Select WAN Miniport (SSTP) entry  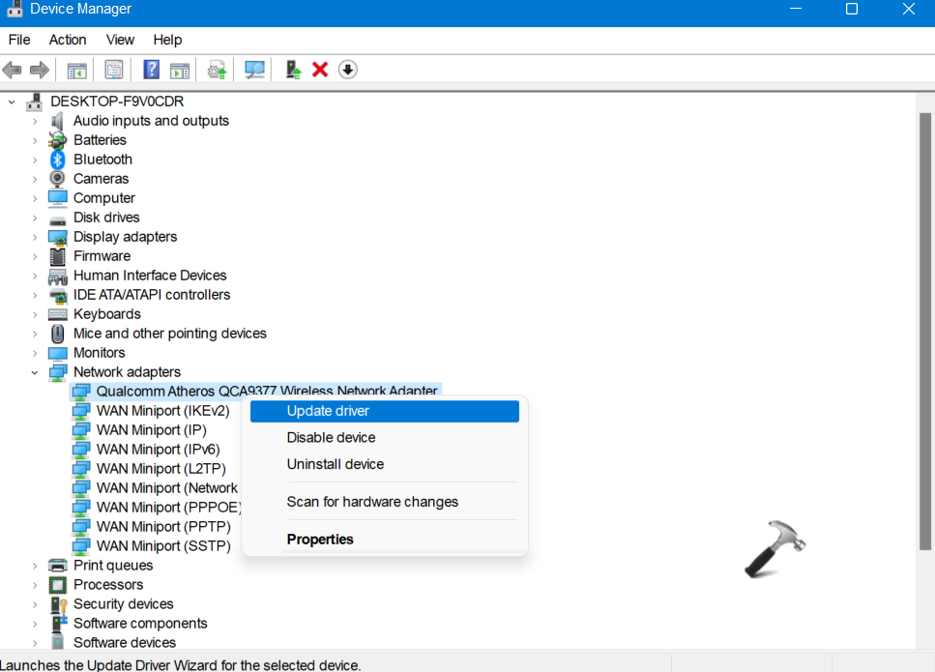163,546
